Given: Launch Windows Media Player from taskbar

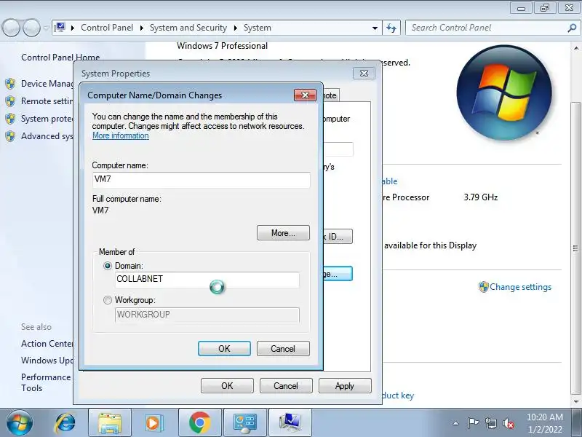Looking at the screenshot, I should pyautogui.click(x=154, y=423).
